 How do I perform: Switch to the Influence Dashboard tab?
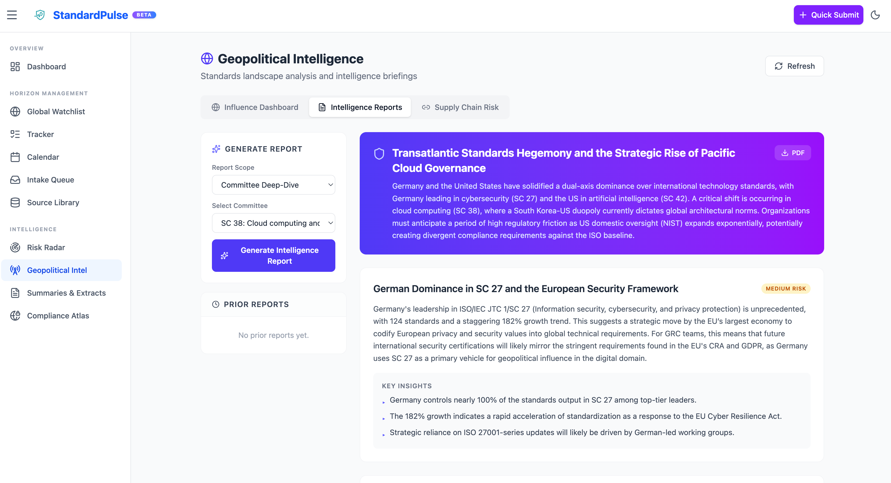[255, 107]
